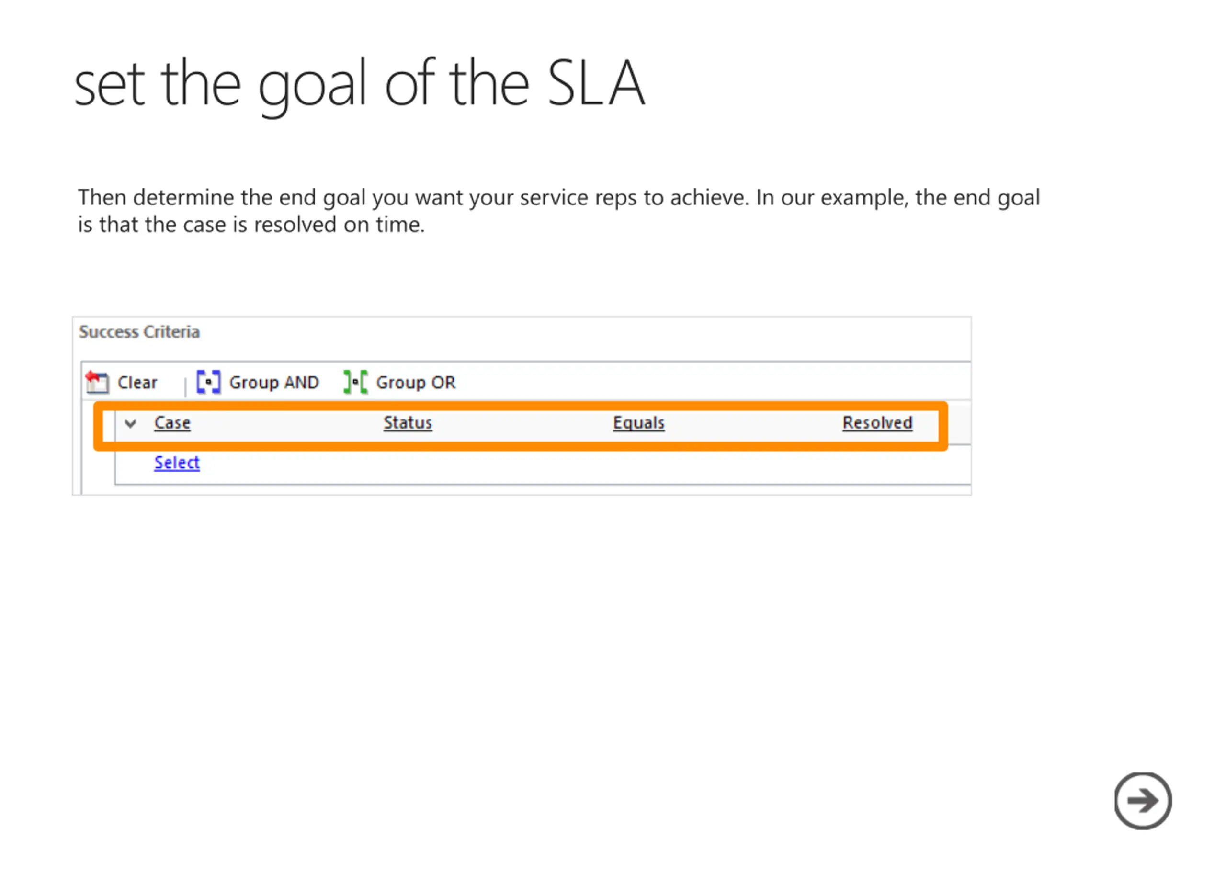Change the Equals operator
Screen dimensions: 1226x885
click(x=638, y=423)
